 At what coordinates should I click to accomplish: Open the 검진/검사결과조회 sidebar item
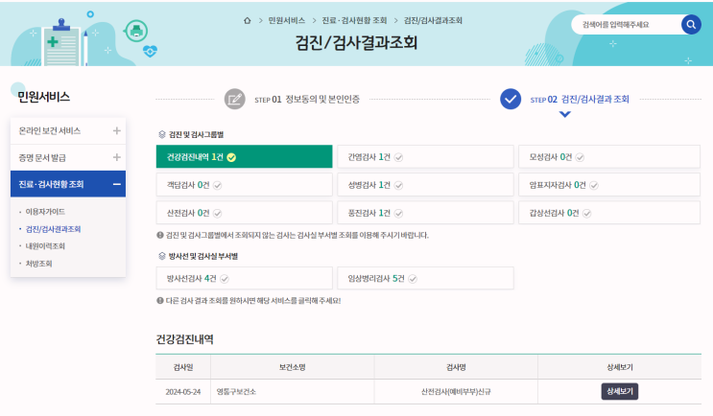[53, 229]
